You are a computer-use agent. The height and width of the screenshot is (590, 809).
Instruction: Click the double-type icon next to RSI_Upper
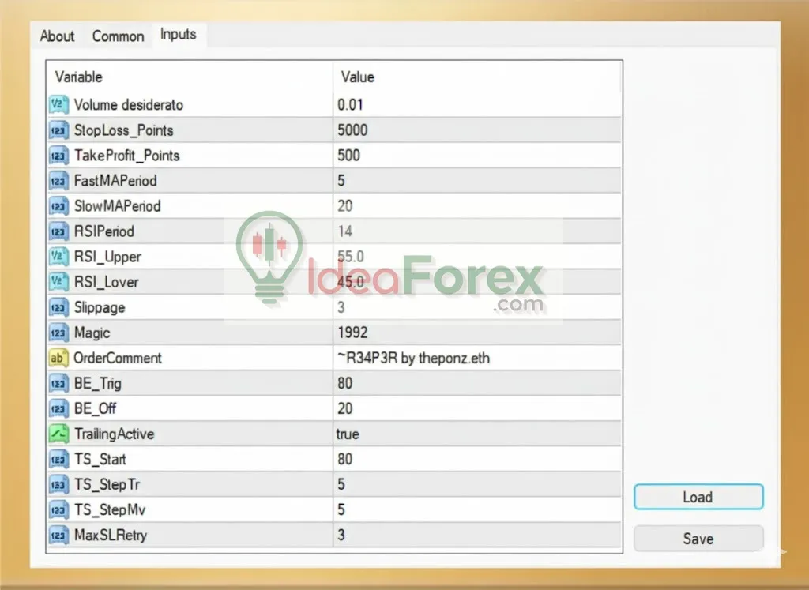click(58, 257)
